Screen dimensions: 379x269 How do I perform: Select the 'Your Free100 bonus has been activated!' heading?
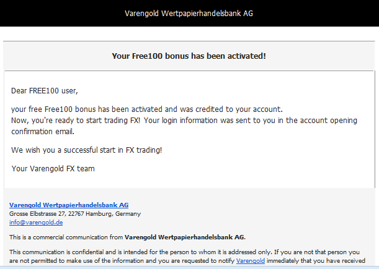click(x=189, y=56)
